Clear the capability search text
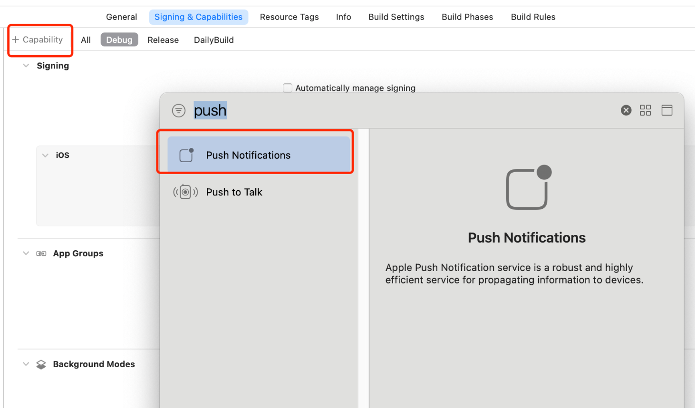The image size is (695, 408). [626, 110]
